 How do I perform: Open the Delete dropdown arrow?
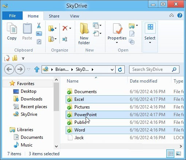pos(70,28)
